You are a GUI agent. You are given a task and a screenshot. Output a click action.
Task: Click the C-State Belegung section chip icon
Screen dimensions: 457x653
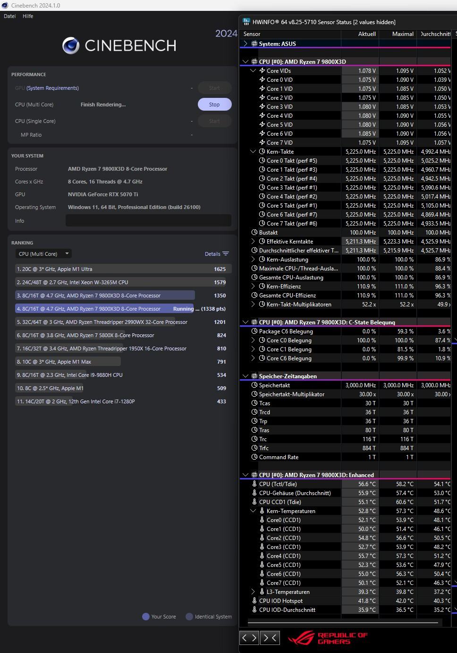click(254, 322)
